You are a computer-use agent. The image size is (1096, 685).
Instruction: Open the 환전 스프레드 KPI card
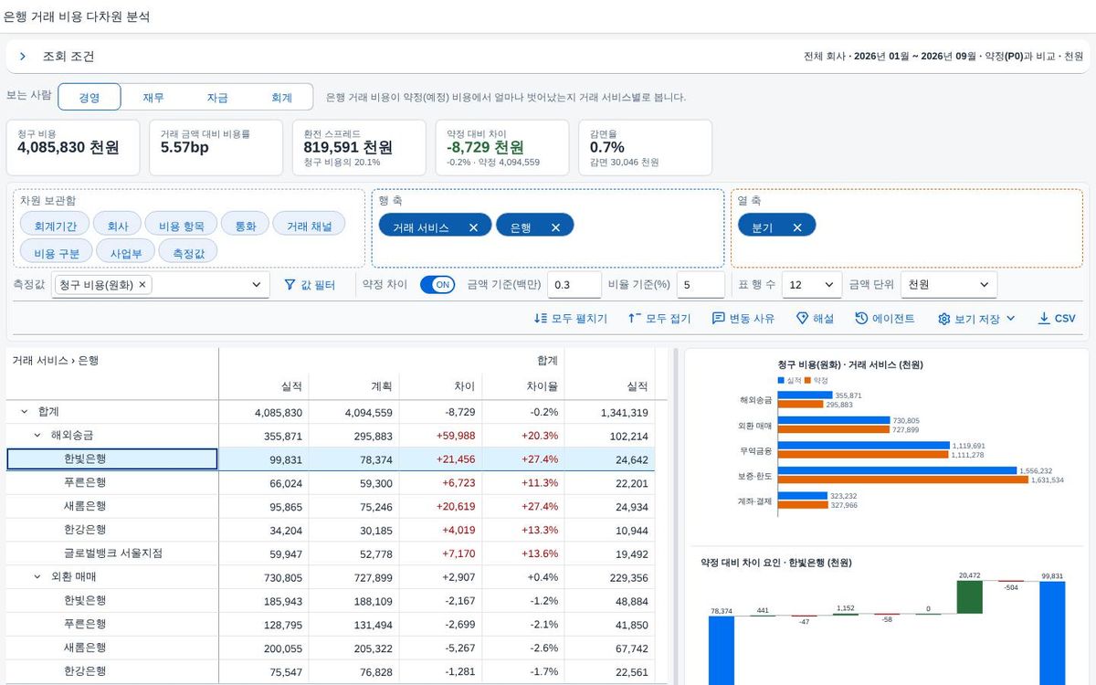359,147
